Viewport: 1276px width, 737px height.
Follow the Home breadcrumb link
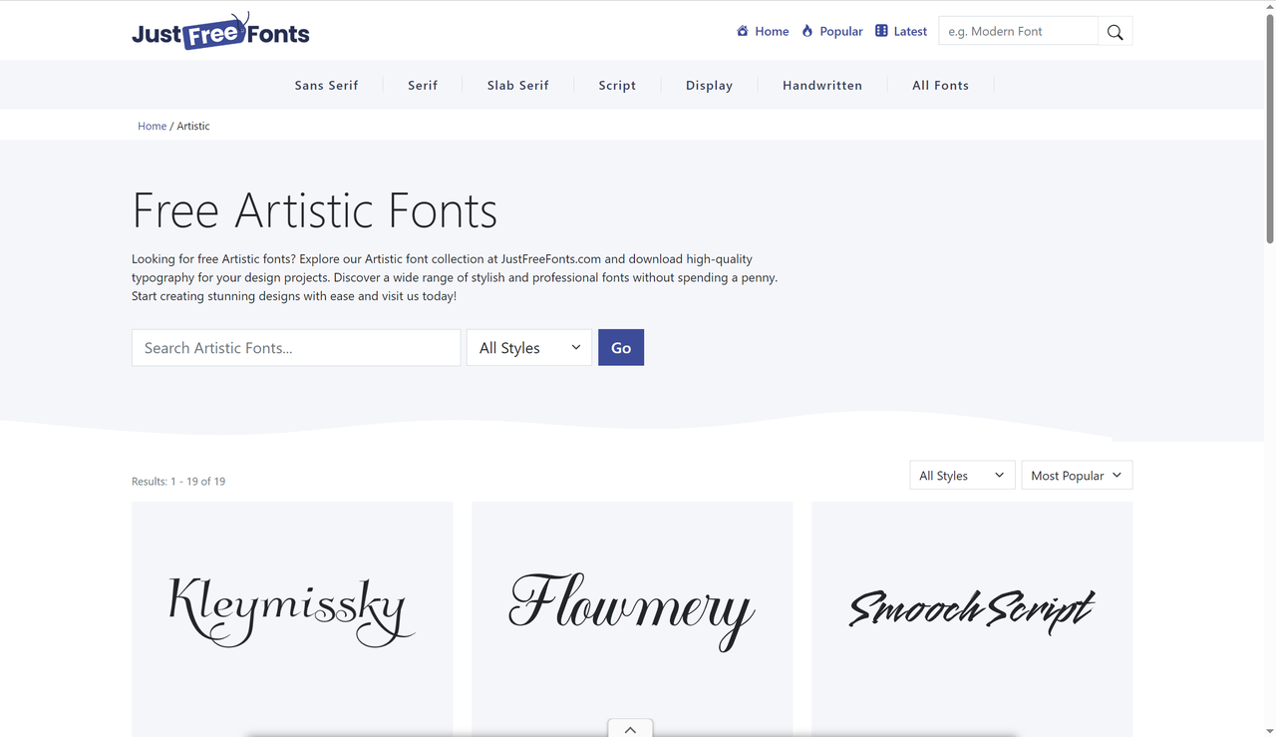152,127
